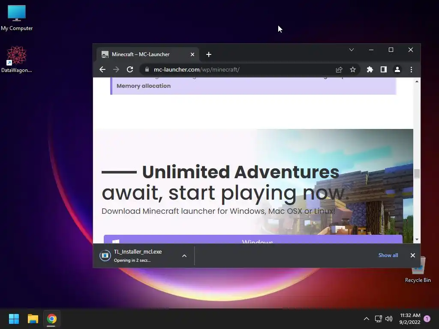Click the Unlimited Adventures heading
This screenshot has height=329, width=439.
click(241, 172)
